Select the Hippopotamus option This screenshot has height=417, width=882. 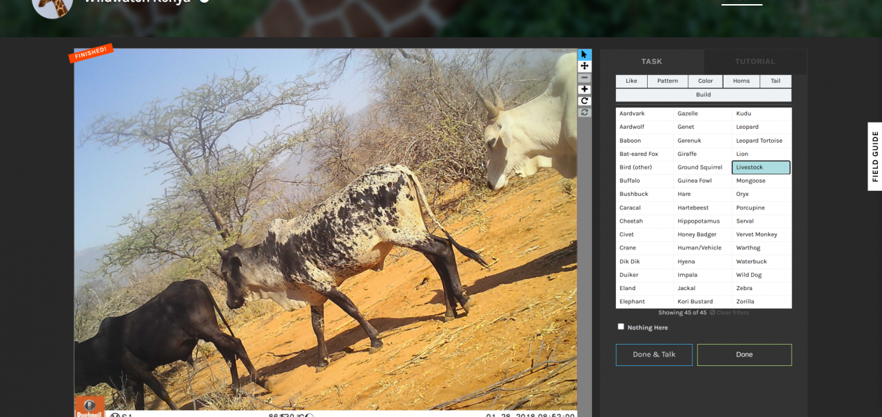(x=703, y=221)
